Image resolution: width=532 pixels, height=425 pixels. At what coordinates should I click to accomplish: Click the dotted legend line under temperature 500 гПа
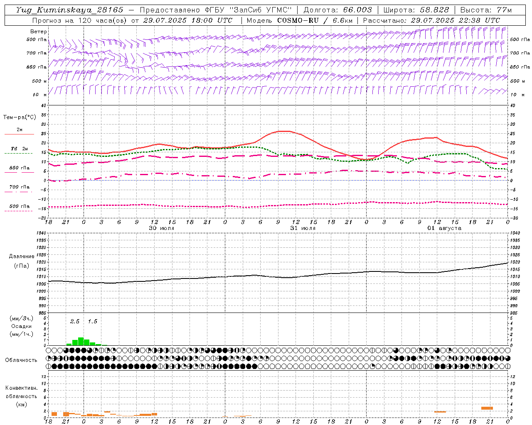pyautogui.click(x=19, y=211)
